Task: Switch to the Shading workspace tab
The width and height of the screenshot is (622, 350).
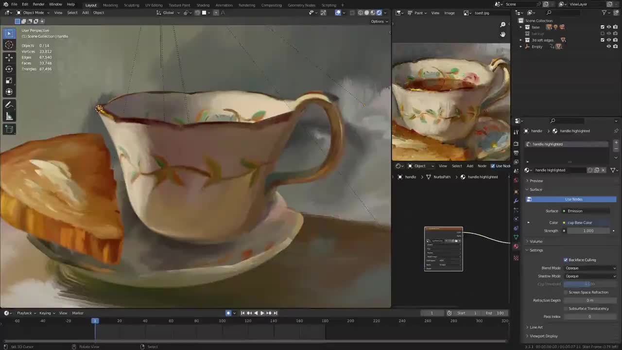Action: (203, 5)
